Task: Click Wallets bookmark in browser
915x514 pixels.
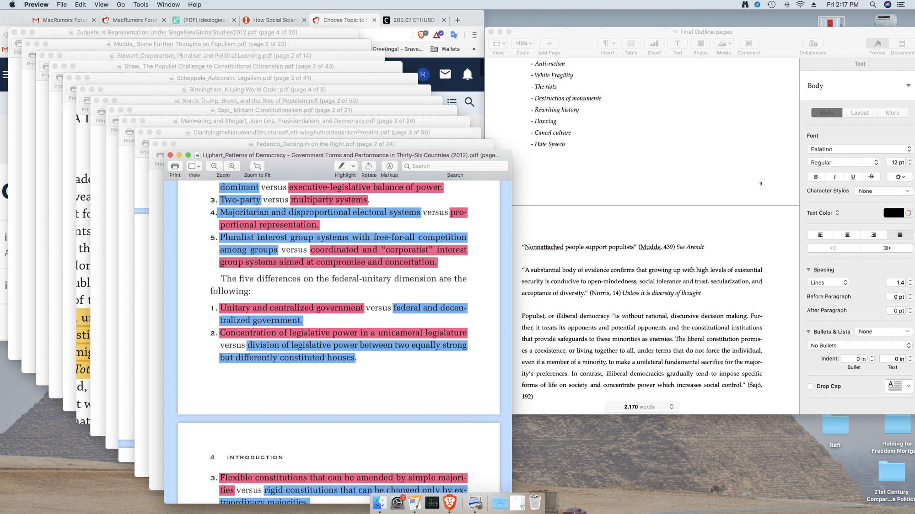Action: (x=445, y=49)
